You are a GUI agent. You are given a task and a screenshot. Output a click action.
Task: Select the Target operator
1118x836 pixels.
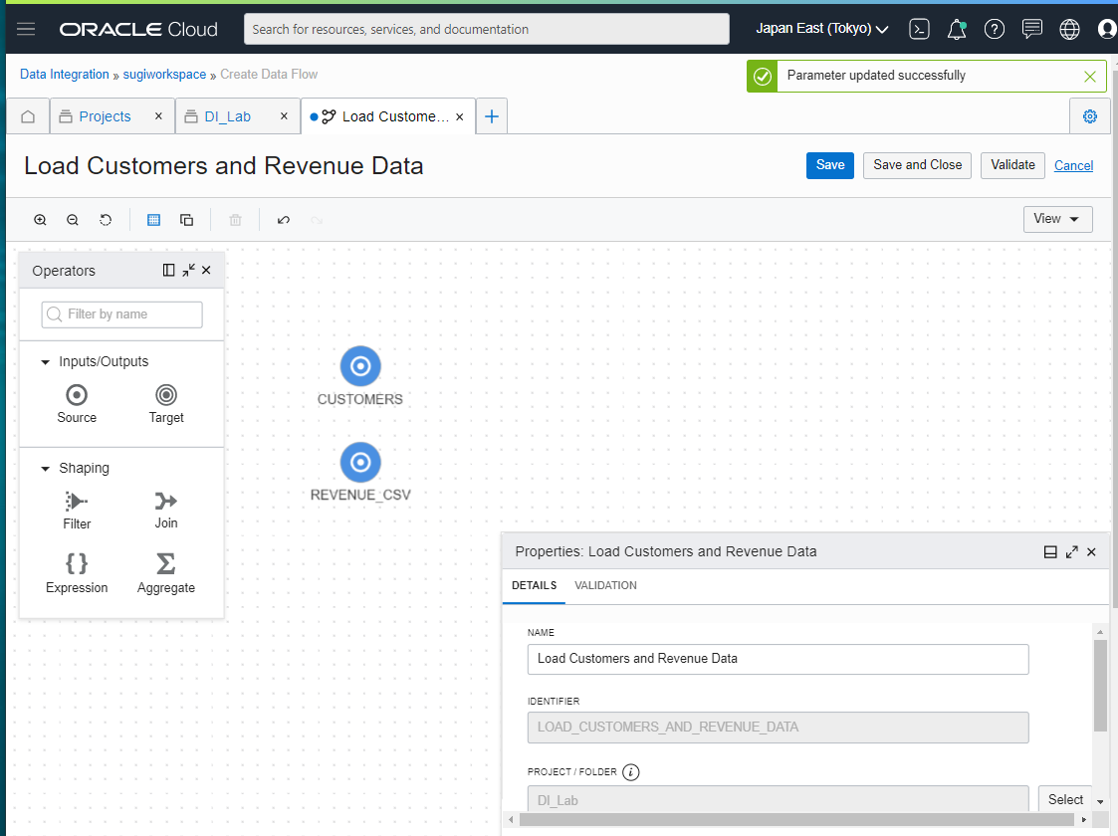click(166, 404)
